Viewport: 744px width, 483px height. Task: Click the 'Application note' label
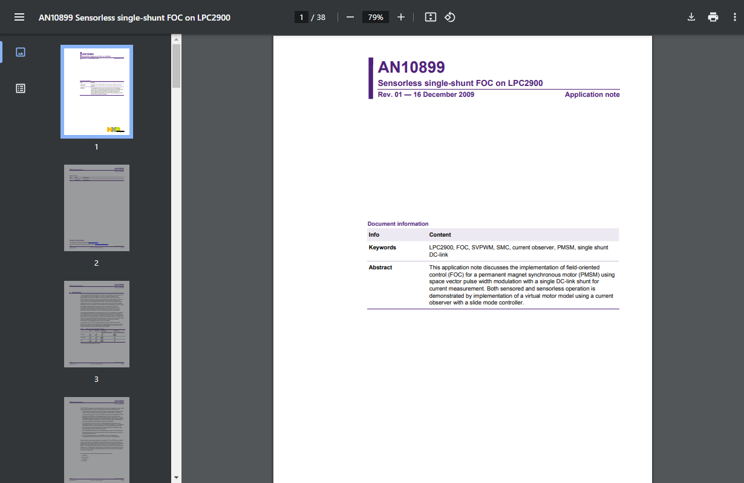(x=592, y=94)
